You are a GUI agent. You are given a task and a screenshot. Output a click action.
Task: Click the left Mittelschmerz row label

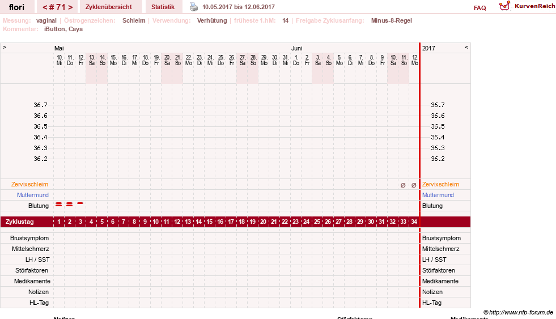(30, 249)
